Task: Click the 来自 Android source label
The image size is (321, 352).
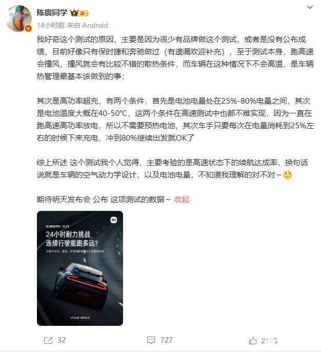Action: click(x=88, y=25)
